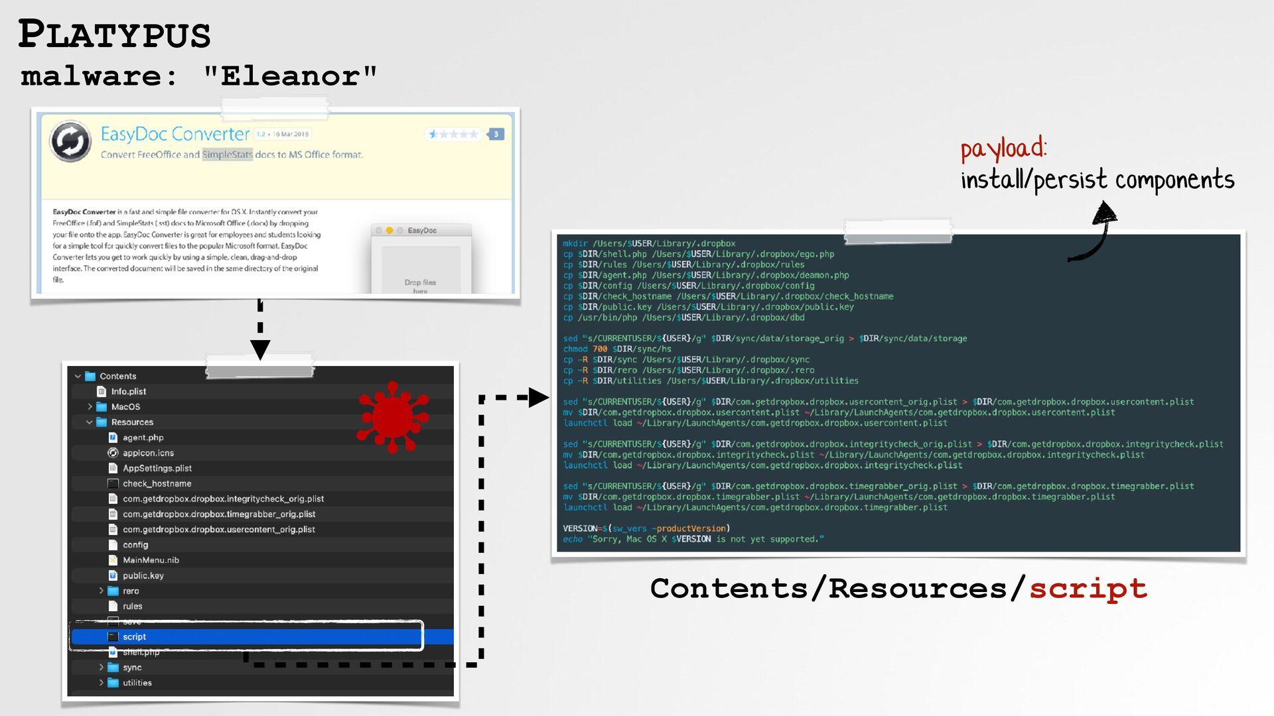
Task: Click the timegrabber_orig.plist file icon
Action: [x=113, y=514]
